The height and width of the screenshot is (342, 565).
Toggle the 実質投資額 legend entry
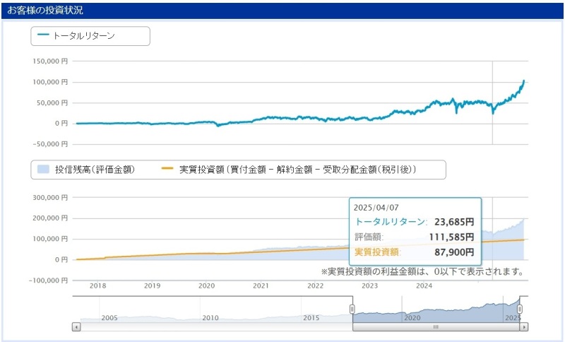click(x=297, y=170)
